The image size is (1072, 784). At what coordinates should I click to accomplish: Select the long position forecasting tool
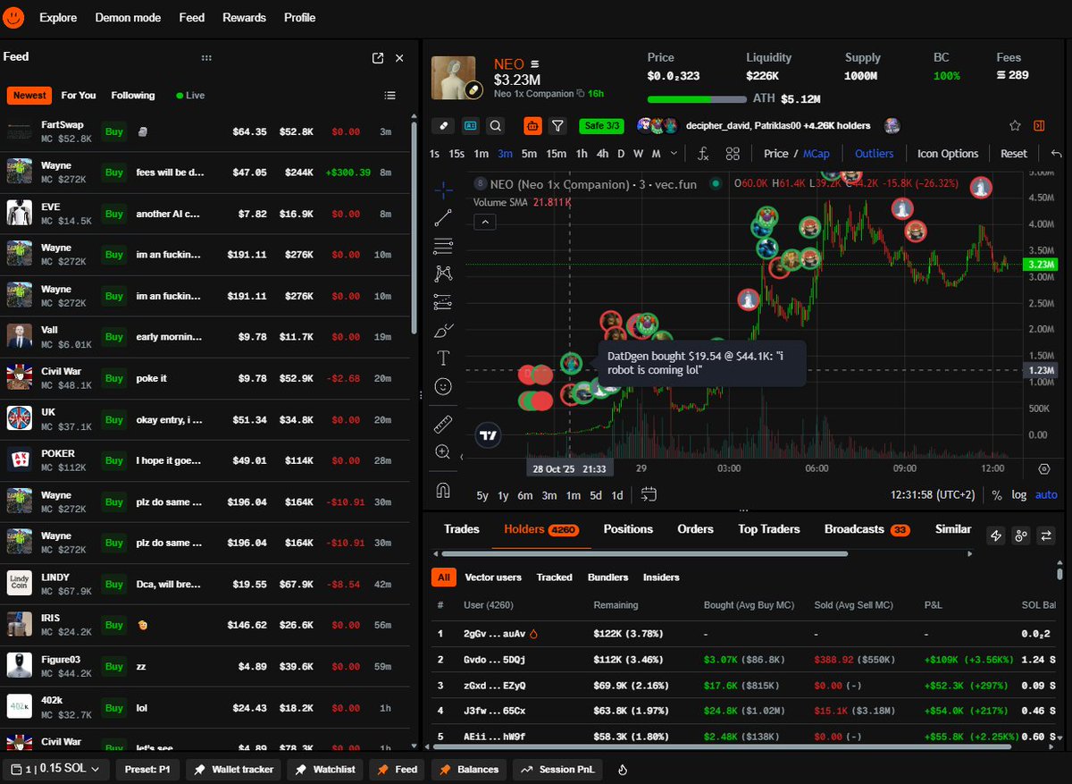click(x=443, y=302)
